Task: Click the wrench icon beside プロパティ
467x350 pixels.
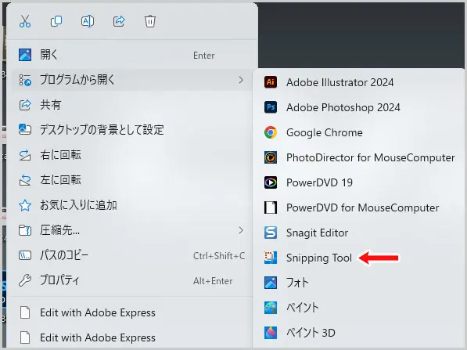Action: 25,280
